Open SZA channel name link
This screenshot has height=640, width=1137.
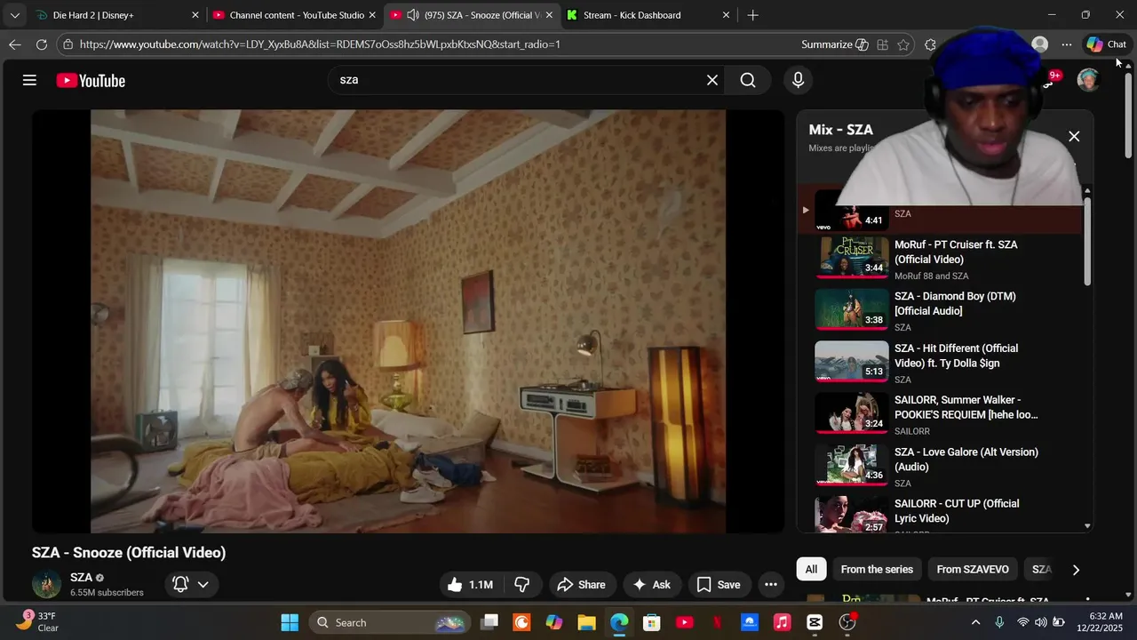82,577
